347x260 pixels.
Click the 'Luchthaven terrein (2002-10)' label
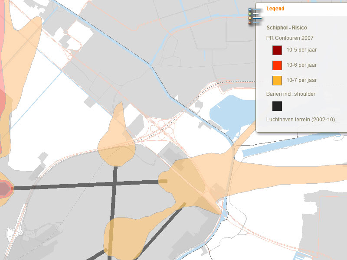coord(301,120)
